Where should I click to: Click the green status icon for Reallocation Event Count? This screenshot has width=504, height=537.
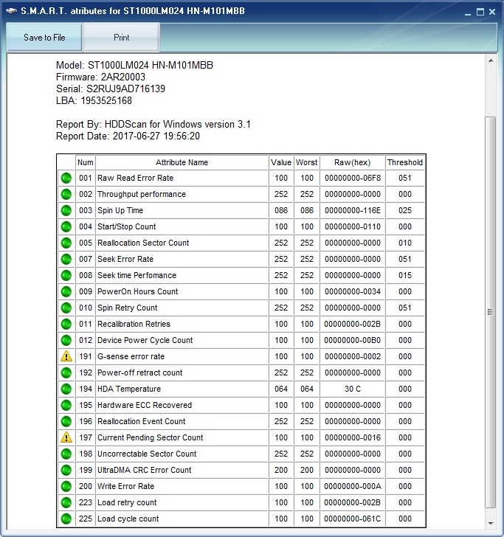(x=66, y=421)
